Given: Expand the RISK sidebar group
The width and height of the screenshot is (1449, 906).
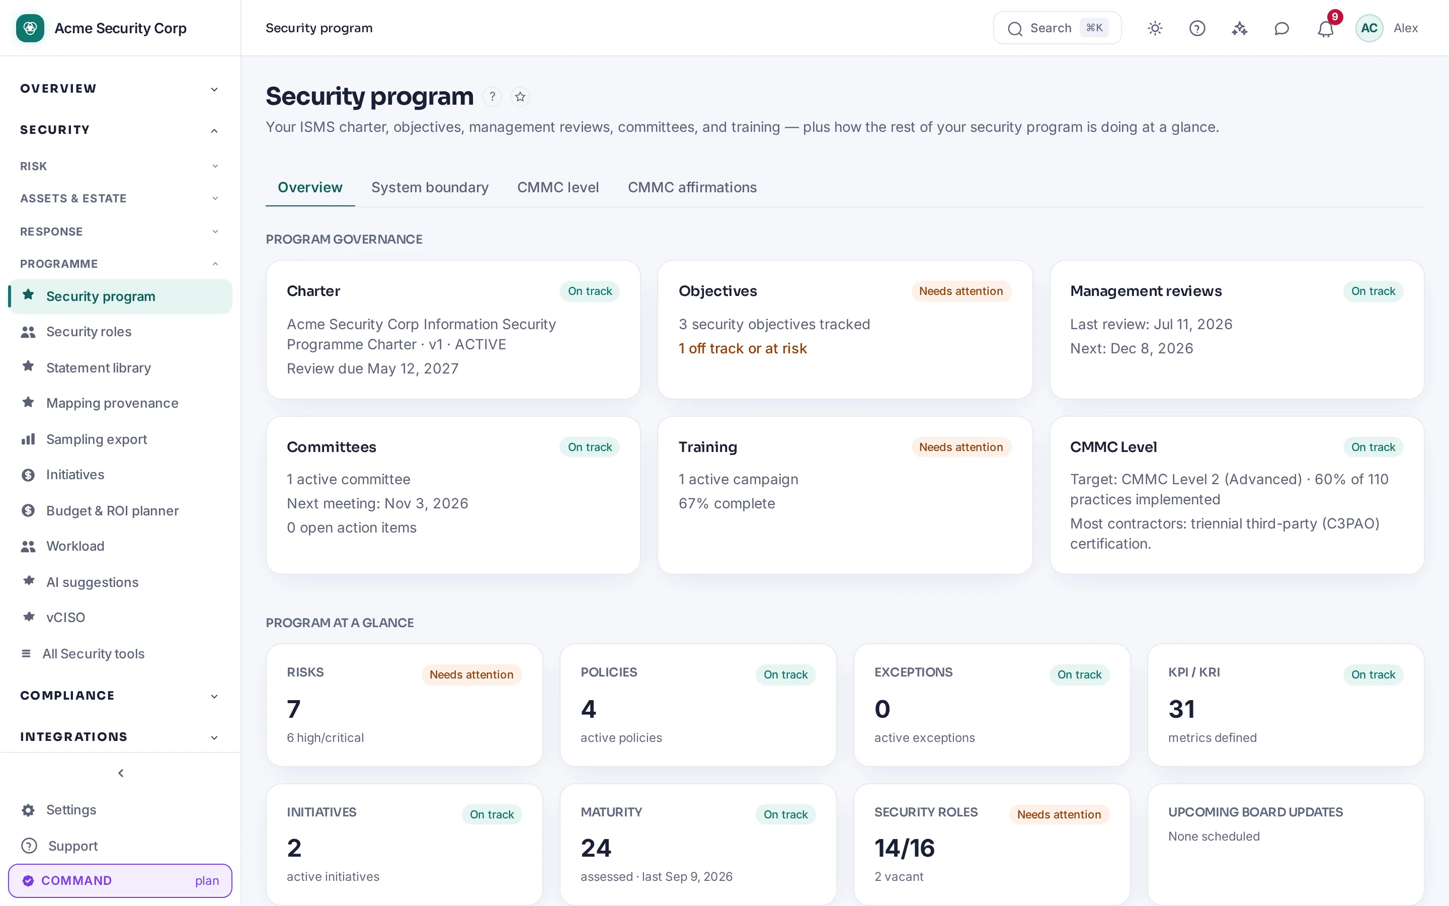Looking at the screenshot, I should [x=120, y=166].
